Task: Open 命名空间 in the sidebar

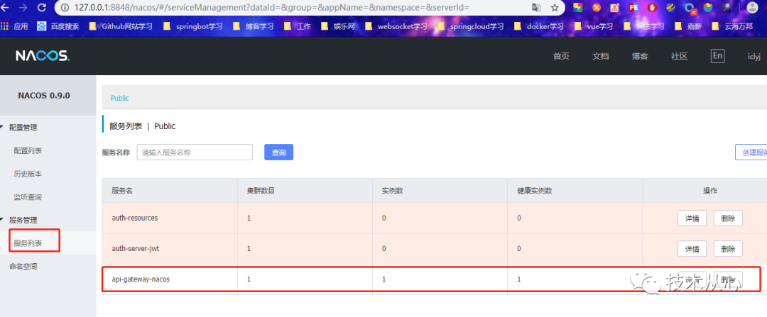Action: coord(23,266)
